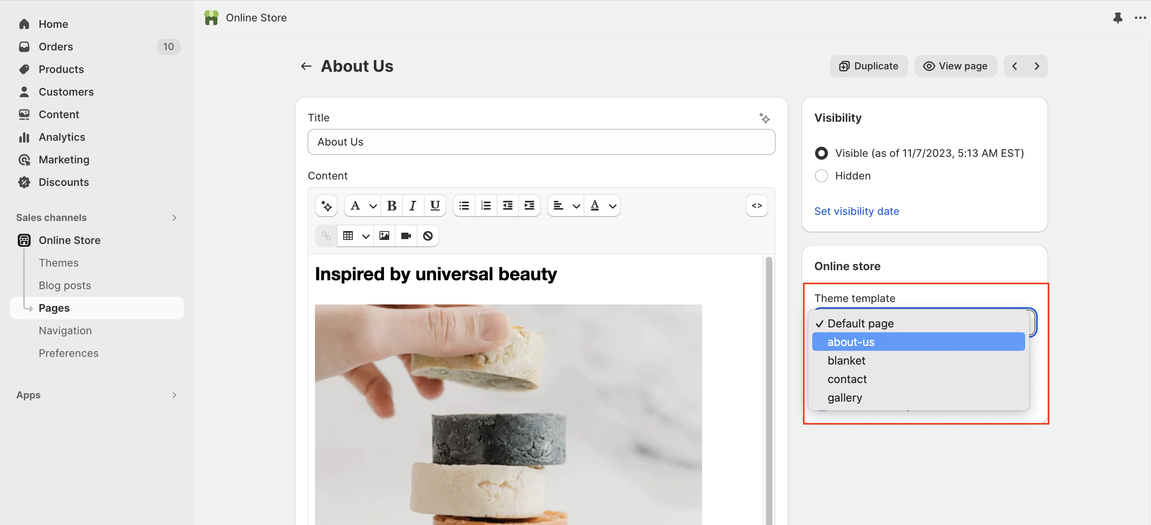Image resolution: width=1151 pixels, height=525 pixels.
Task: Choose the blanket template option
Action: click(x=918, y=360)
